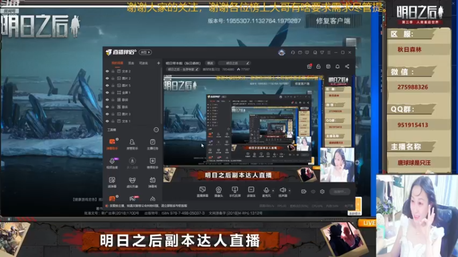The height and width of the screenshot is (257, 458).
Task: Open the settings gear in bottom bar
Action: tap(322, 191)
